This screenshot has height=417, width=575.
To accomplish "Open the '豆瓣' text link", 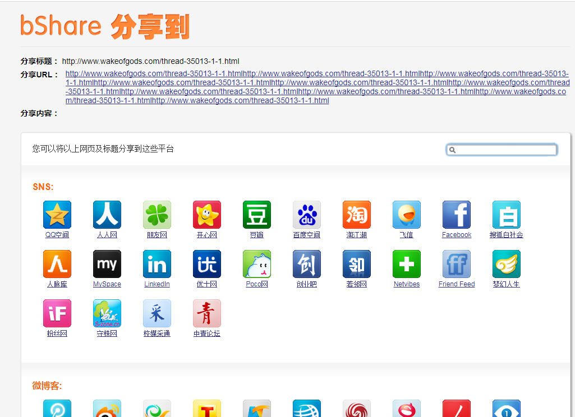I will coord(257,235).
